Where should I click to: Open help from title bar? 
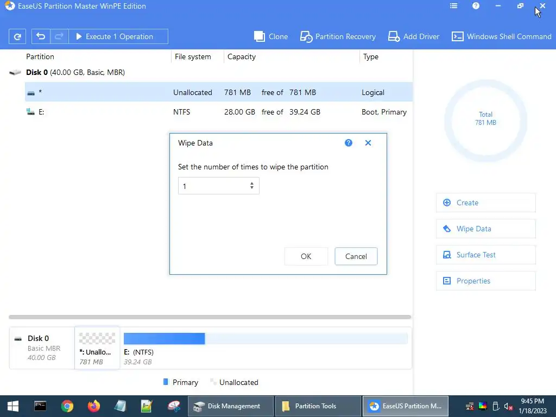tap(476, 6)
